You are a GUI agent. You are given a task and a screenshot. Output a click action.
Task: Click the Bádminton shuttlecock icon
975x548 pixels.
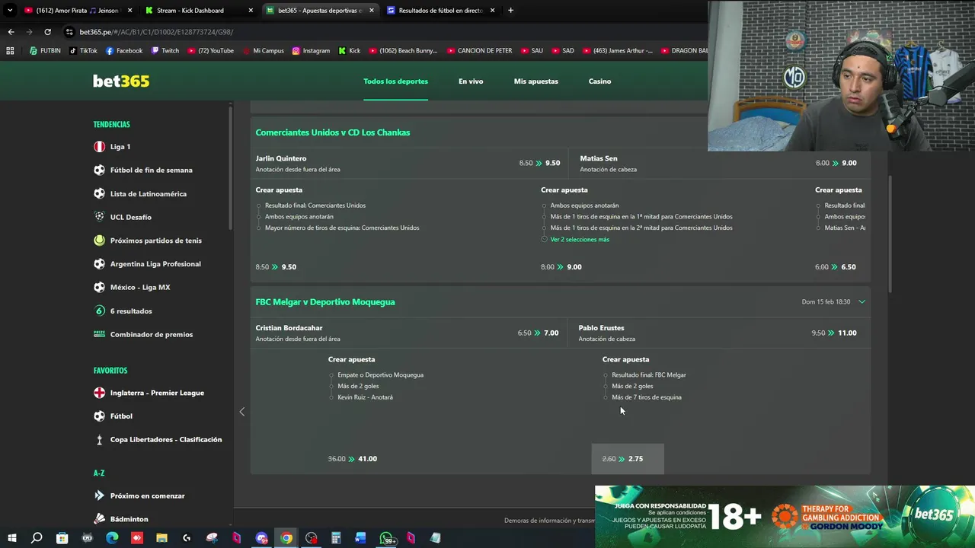[99, 519]
